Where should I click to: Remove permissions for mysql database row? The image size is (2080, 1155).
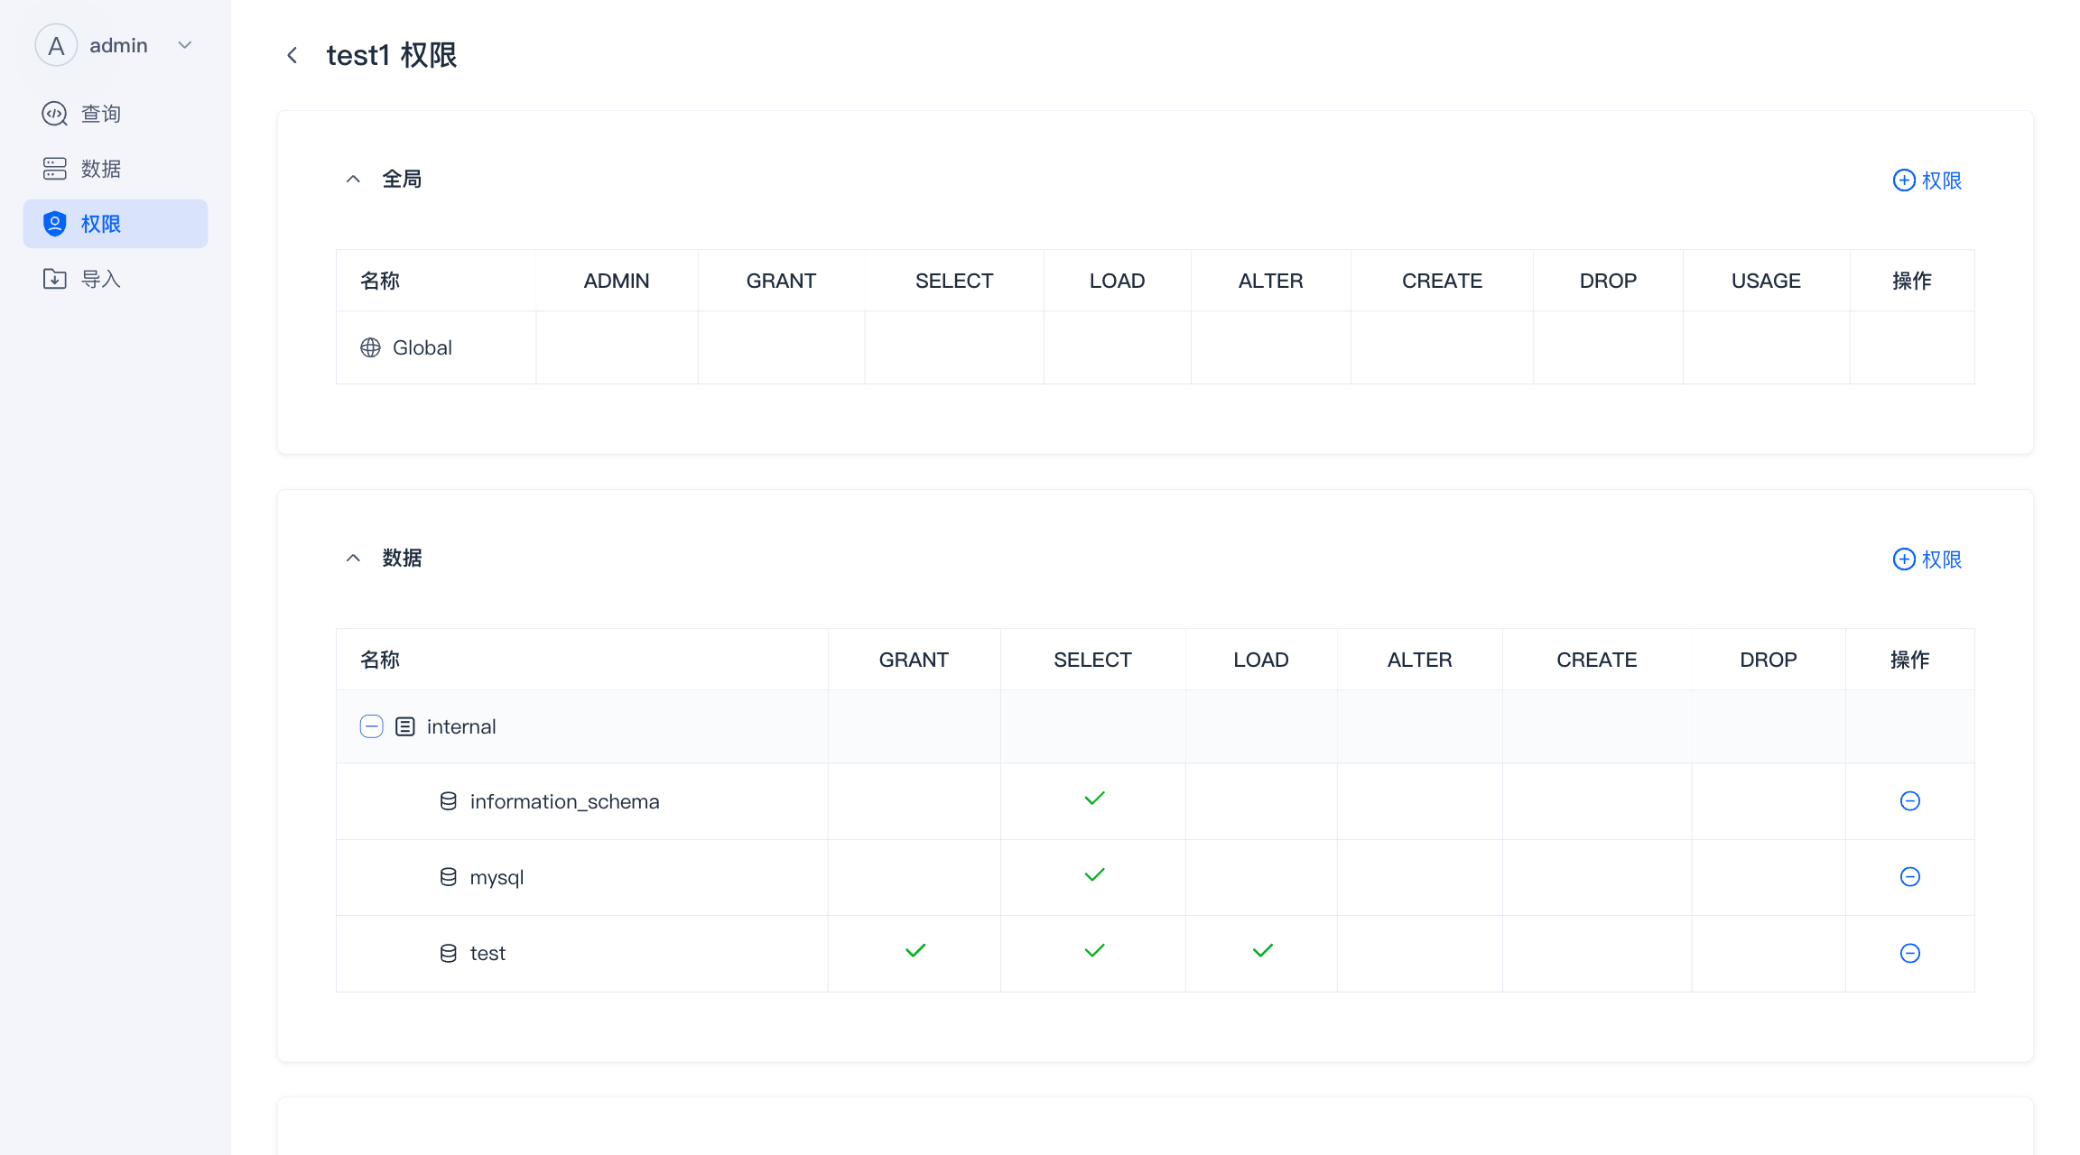[x=1909, y=877]
